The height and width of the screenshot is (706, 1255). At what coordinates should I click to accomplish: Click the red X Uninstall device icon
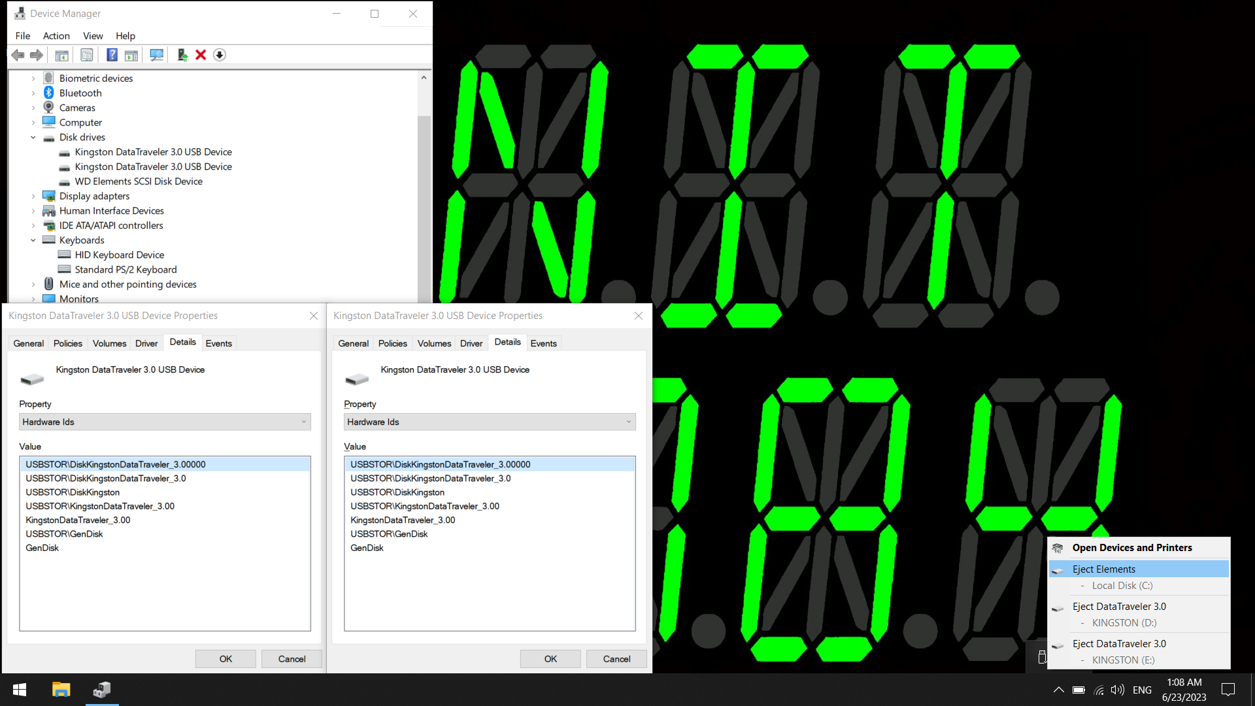(201, 56)
